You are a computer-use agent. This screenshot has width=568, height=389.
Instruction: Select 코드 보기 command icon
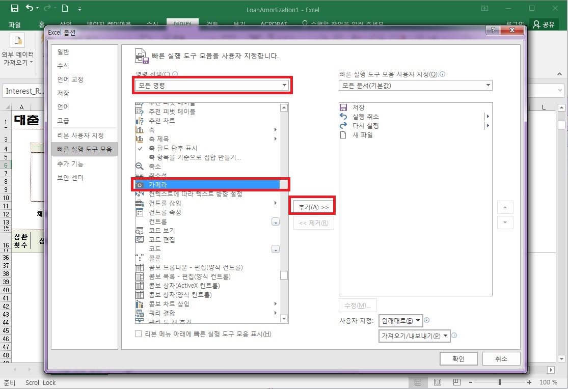[x=140, y=231]
